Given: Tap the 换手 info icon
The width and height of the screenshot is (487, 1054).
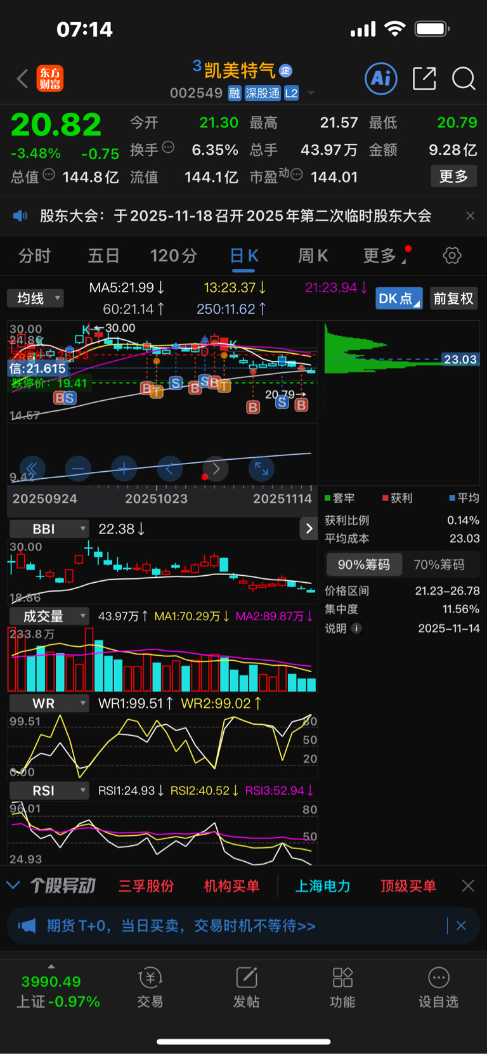Looking at the screenshot, I should pos(168,148).
